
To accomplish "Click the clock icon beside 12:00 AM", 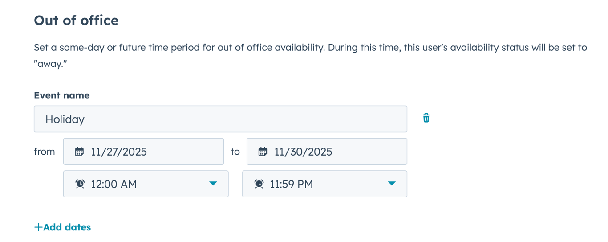I will pyautogui.click(x=80, y=184).
